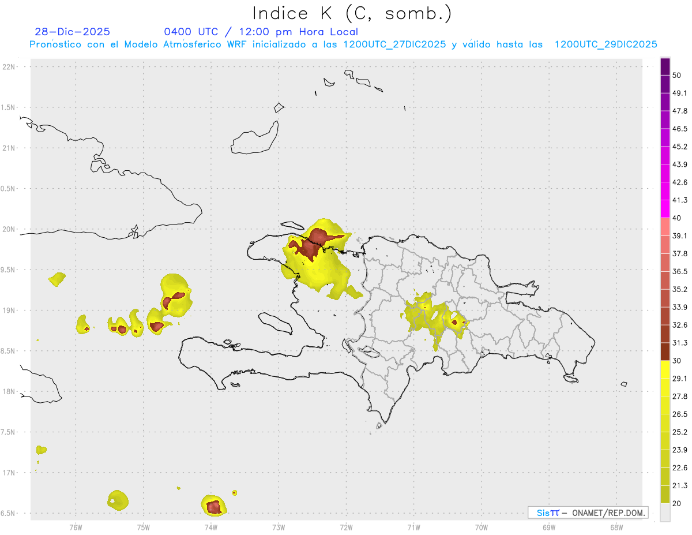This screenshot has width=692, height=535.
Task: Click the "19N" latitude label
Action: 9,310
